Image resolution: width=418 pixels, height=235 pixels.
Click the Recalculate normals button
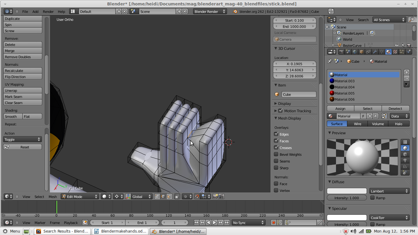pyautogui.click(x=23, y=70)
